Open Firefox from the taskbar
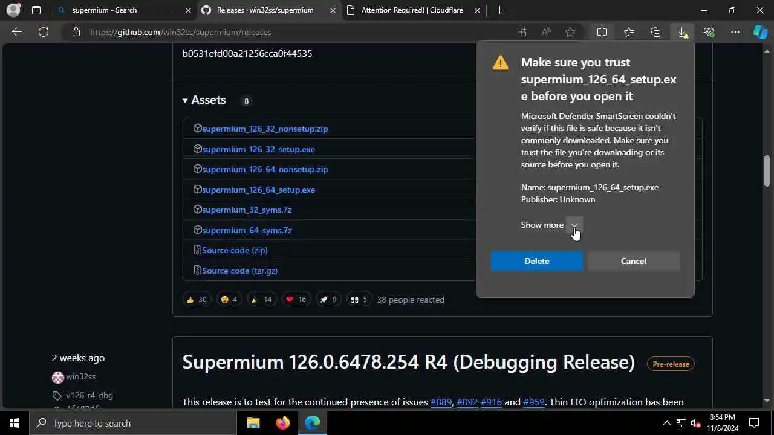The height and width of the screenshot is (435, 774). [282, 423]
